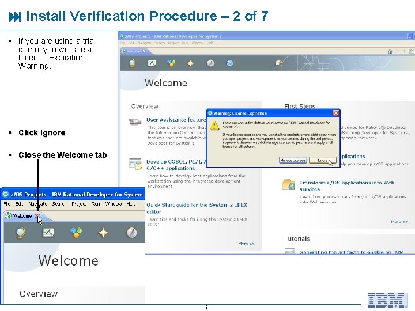Click More >> under the Overview section
Viewport: 415px width, 311px height.
[x=246, y=244]
